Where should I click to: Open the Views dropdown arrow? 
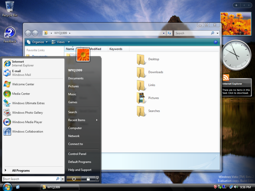point(69,42)
